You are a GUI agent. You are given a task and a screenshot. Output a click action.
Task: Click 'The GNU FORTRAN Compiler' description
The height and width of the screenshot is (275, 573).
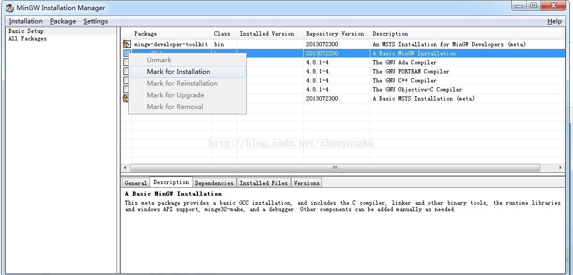(x=411, y=71)
